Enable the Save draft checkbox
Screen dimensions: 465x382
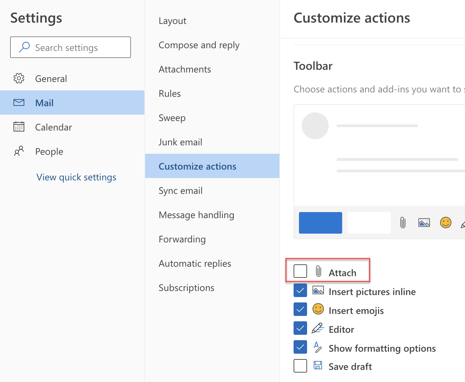click(x=300, y=366)
